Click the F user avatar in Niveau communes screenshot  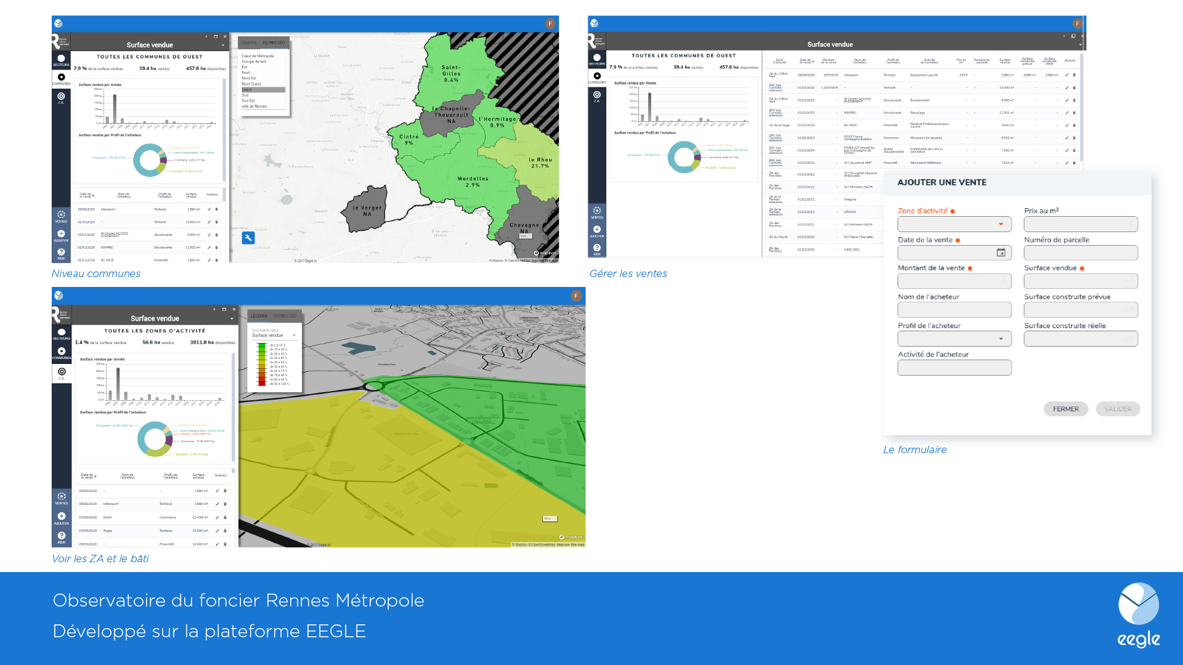coord(550,24)
